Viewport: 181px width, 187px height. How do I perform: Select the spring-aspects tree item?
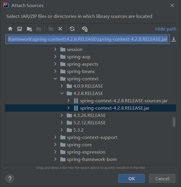82,64
